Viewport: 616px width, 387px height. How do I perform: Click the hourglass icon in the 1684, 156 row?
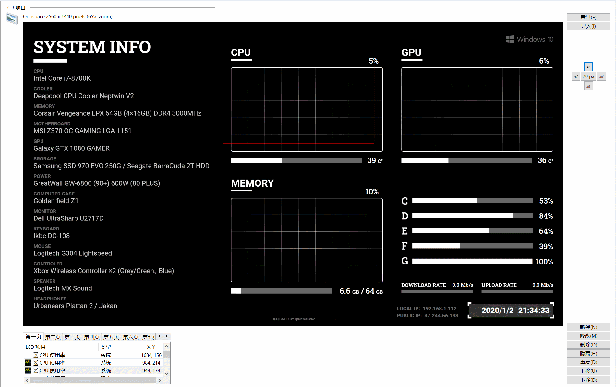36,355
